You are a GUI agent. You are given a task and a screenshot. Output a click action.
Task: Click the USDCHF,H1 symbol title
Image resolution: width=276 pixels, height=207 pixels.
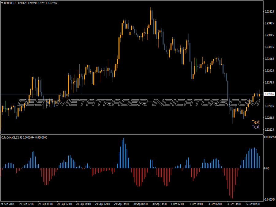[x=10, y=3]
